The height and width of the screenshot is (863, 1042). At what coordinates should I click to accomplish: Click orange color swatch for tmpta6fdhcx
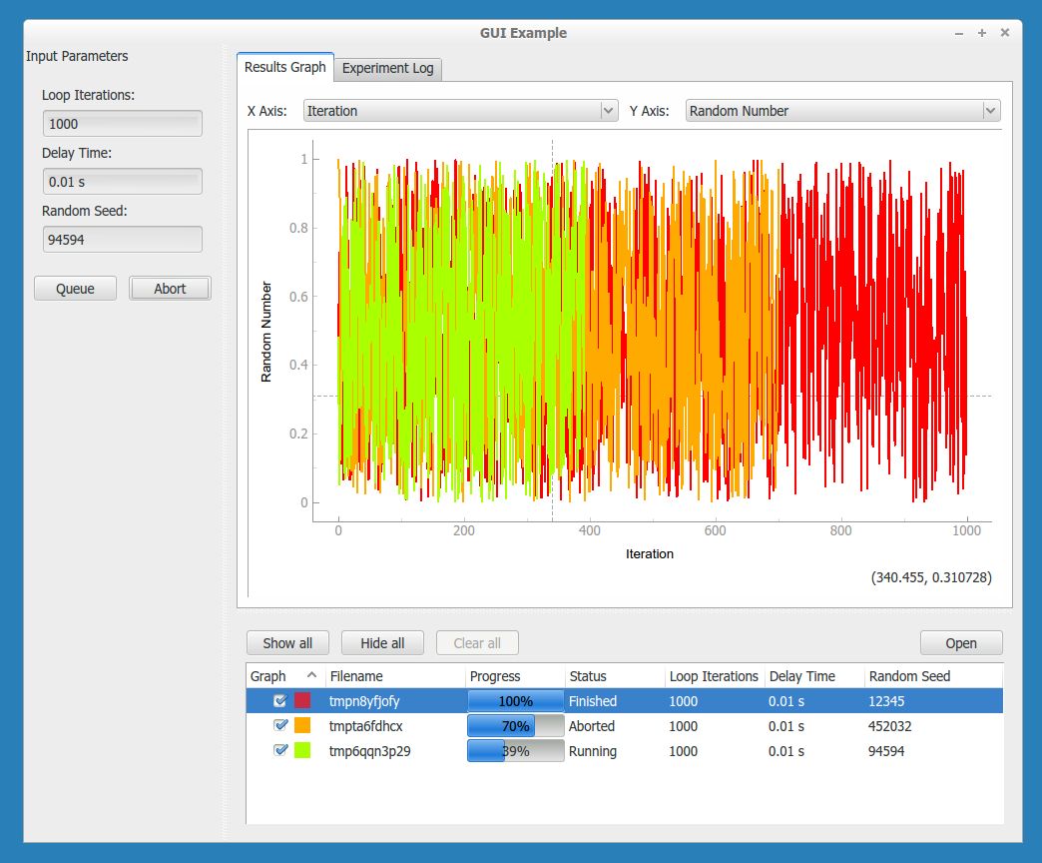[x=302, y=726]
